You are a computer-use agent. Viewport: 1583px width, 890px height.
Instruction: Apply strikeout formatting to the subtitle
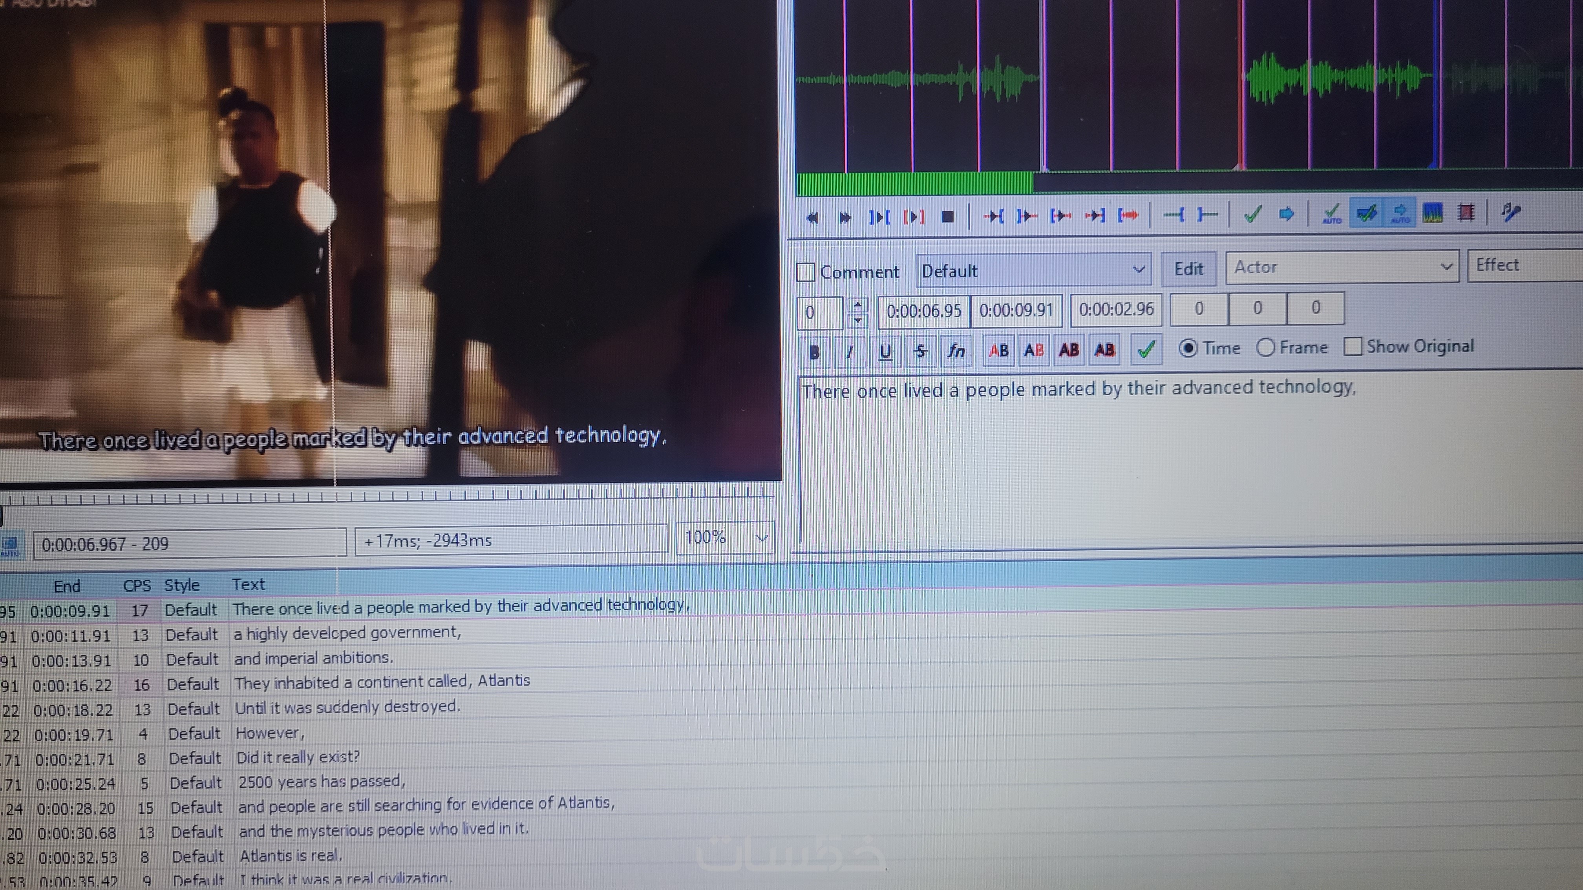tap(920, 351)
